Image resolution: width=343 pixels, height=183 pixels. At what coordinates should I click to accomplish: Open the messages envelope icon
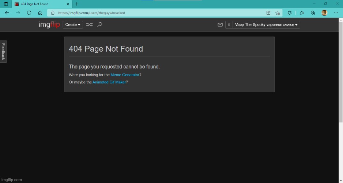(x=220, y=25)
